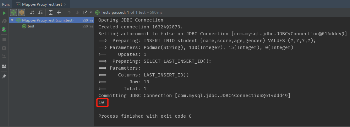Collapse the MapperProxyTest tree node arrow
Image resolution: width=350 pixels, height=127 pixels.
tap(12, 20)
